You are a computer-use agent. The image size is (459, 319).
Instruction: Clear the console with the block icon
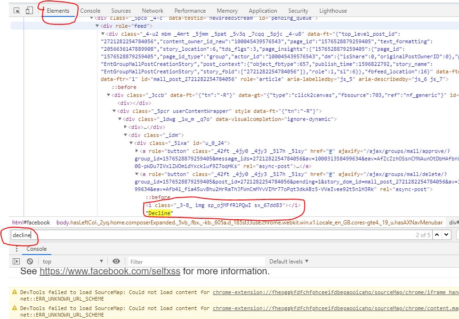tap(30, 262)
